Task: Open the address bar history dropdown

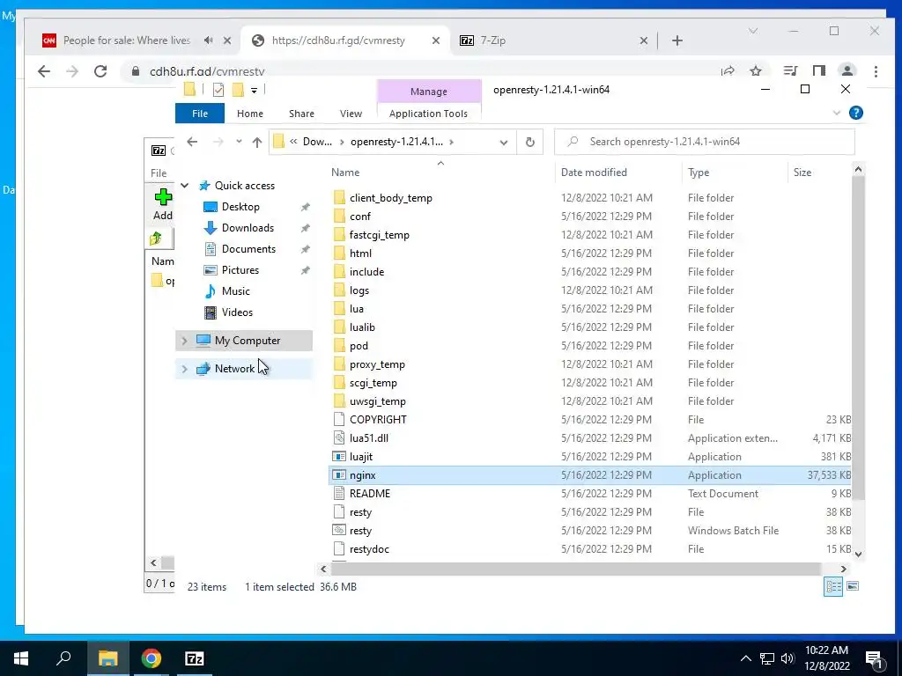Action: (x=503, y=142)
